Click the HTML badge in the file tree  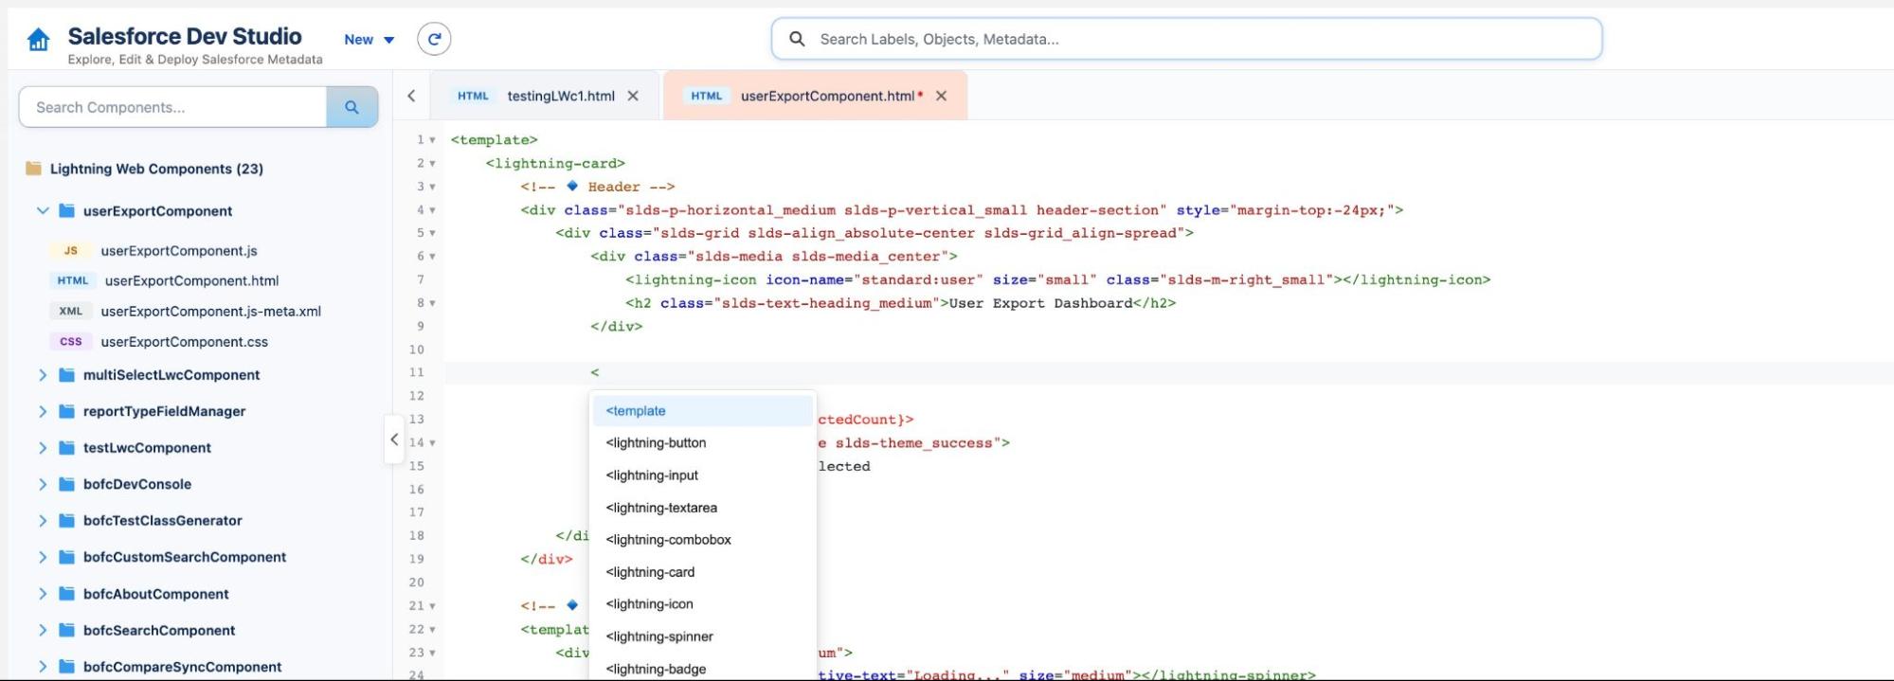point(72,280)
